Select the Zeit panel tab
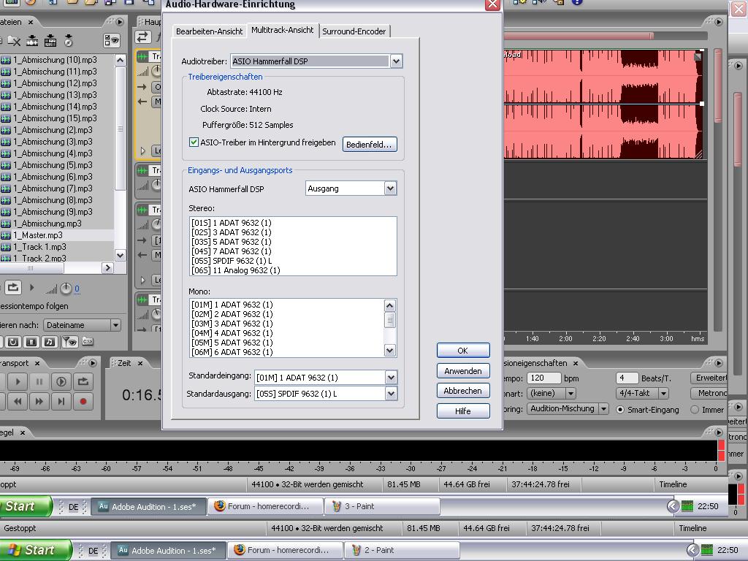 (124, 363)
